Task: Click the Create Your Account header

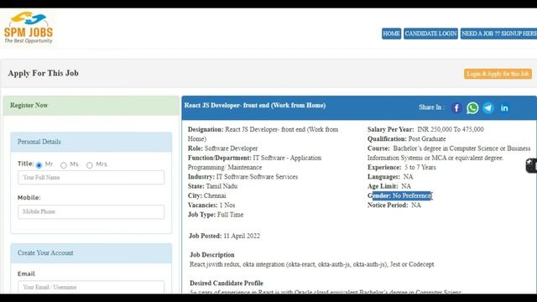Action: [91, 253]
